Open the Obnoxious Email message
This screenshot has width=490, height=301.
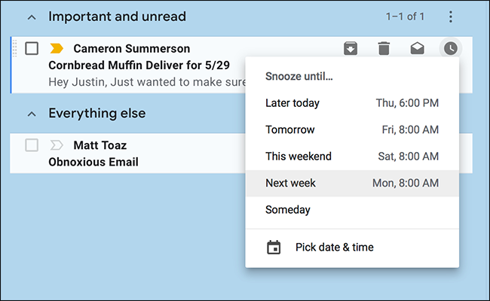pos(93,162)
